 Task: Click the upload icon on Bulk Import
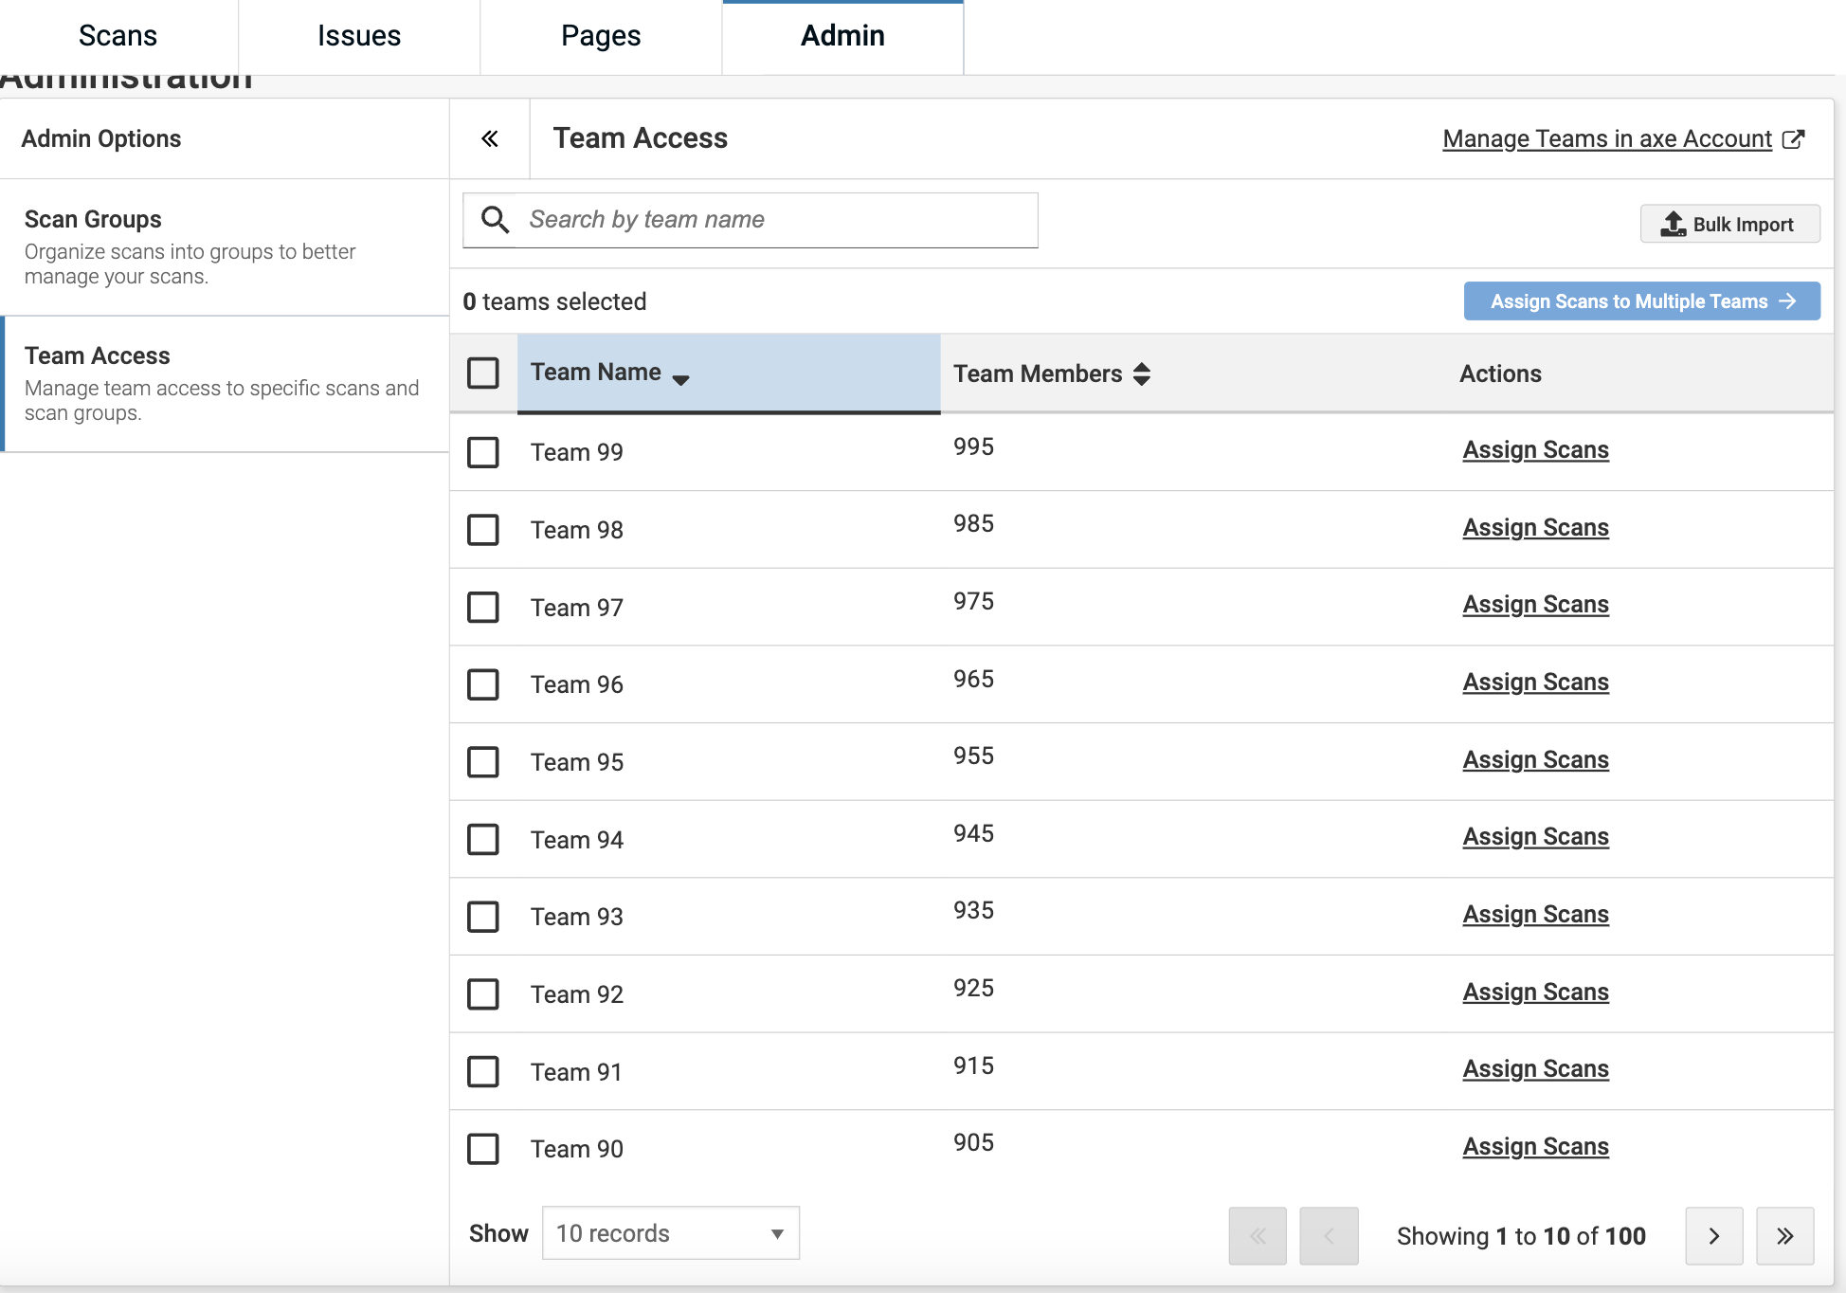point(1673,225)
